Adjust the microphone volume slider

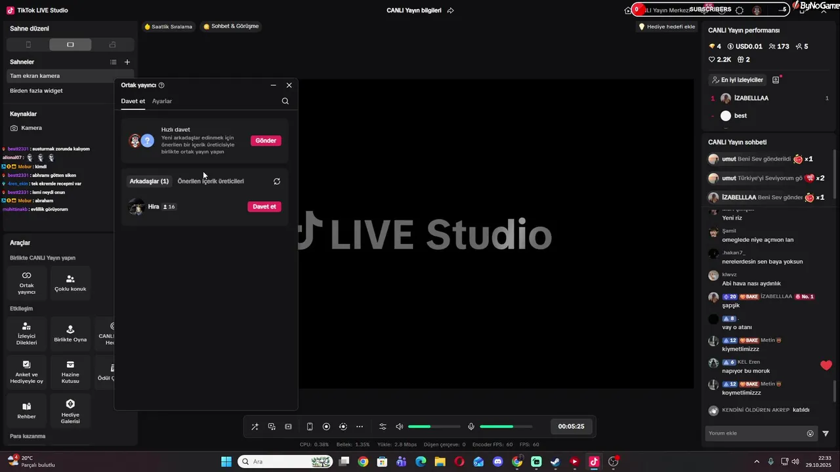[505, 427]
